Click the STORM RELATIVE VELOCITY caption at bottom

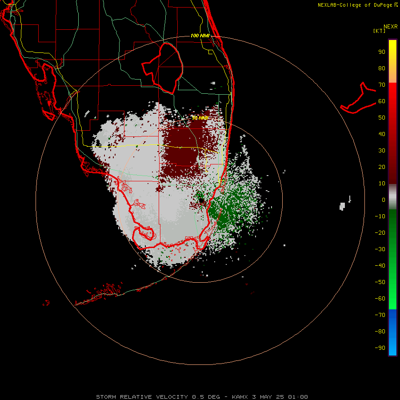(202, 397)
